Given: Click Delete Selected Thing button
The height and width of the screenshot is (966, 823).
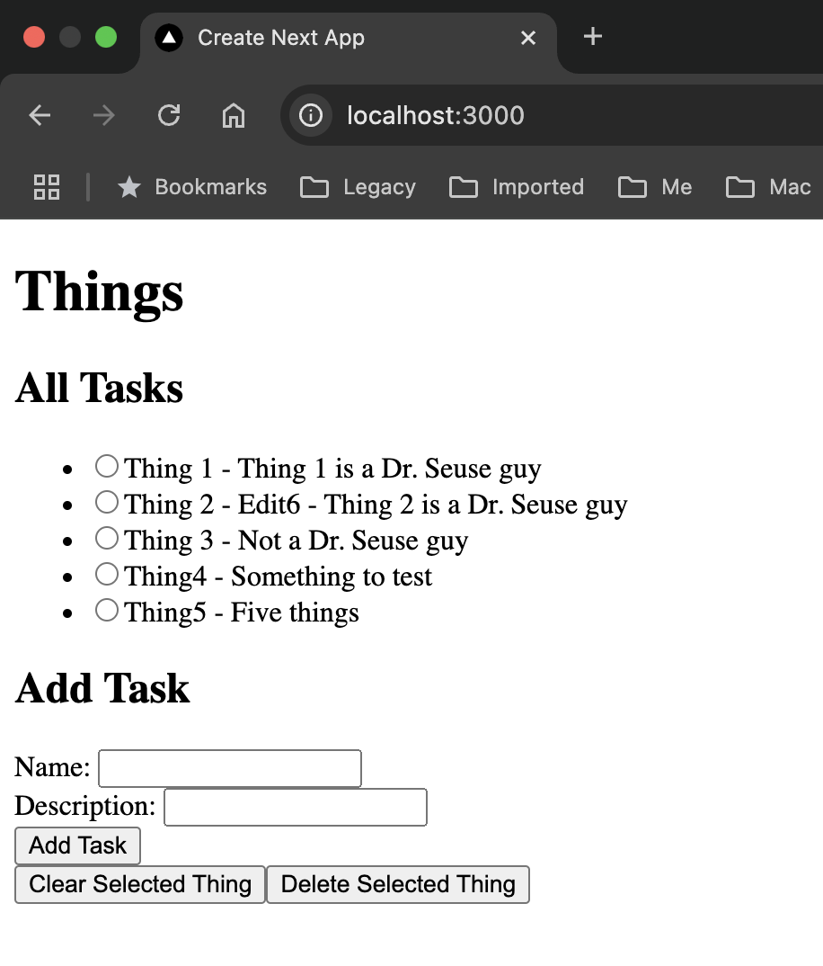Looking at the screenshot, I should (x=398, y=885).
